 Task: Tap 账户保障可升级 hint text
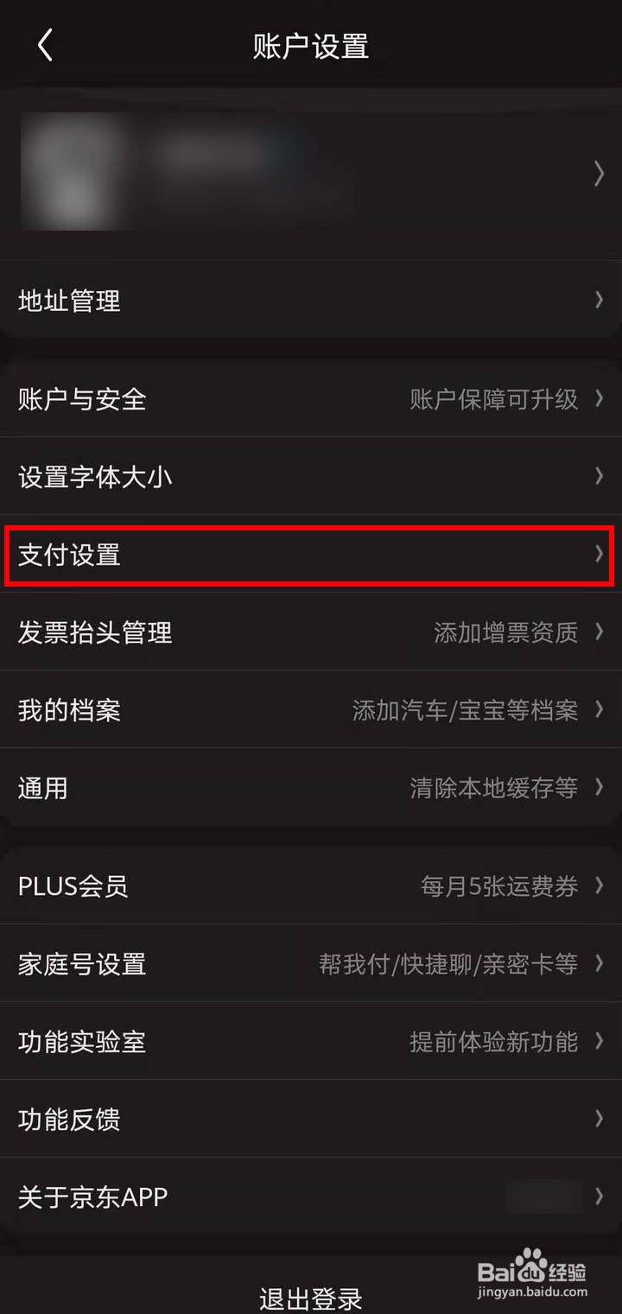(x=493, y=399)
